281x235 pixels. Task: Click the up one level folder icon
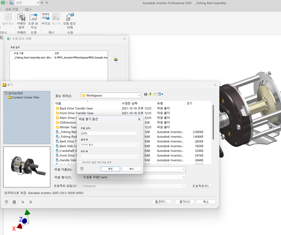(x=150, y=94)
